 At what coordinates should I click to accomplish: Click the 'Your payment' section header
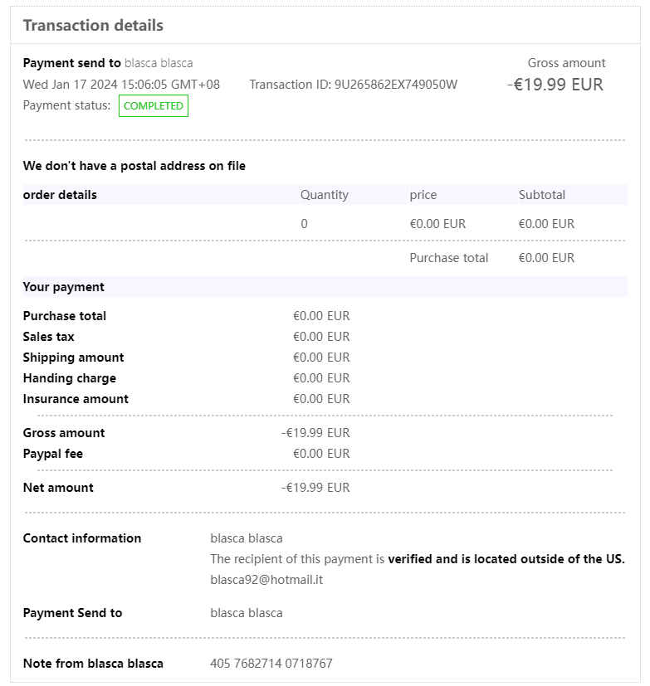pos(64,287)
